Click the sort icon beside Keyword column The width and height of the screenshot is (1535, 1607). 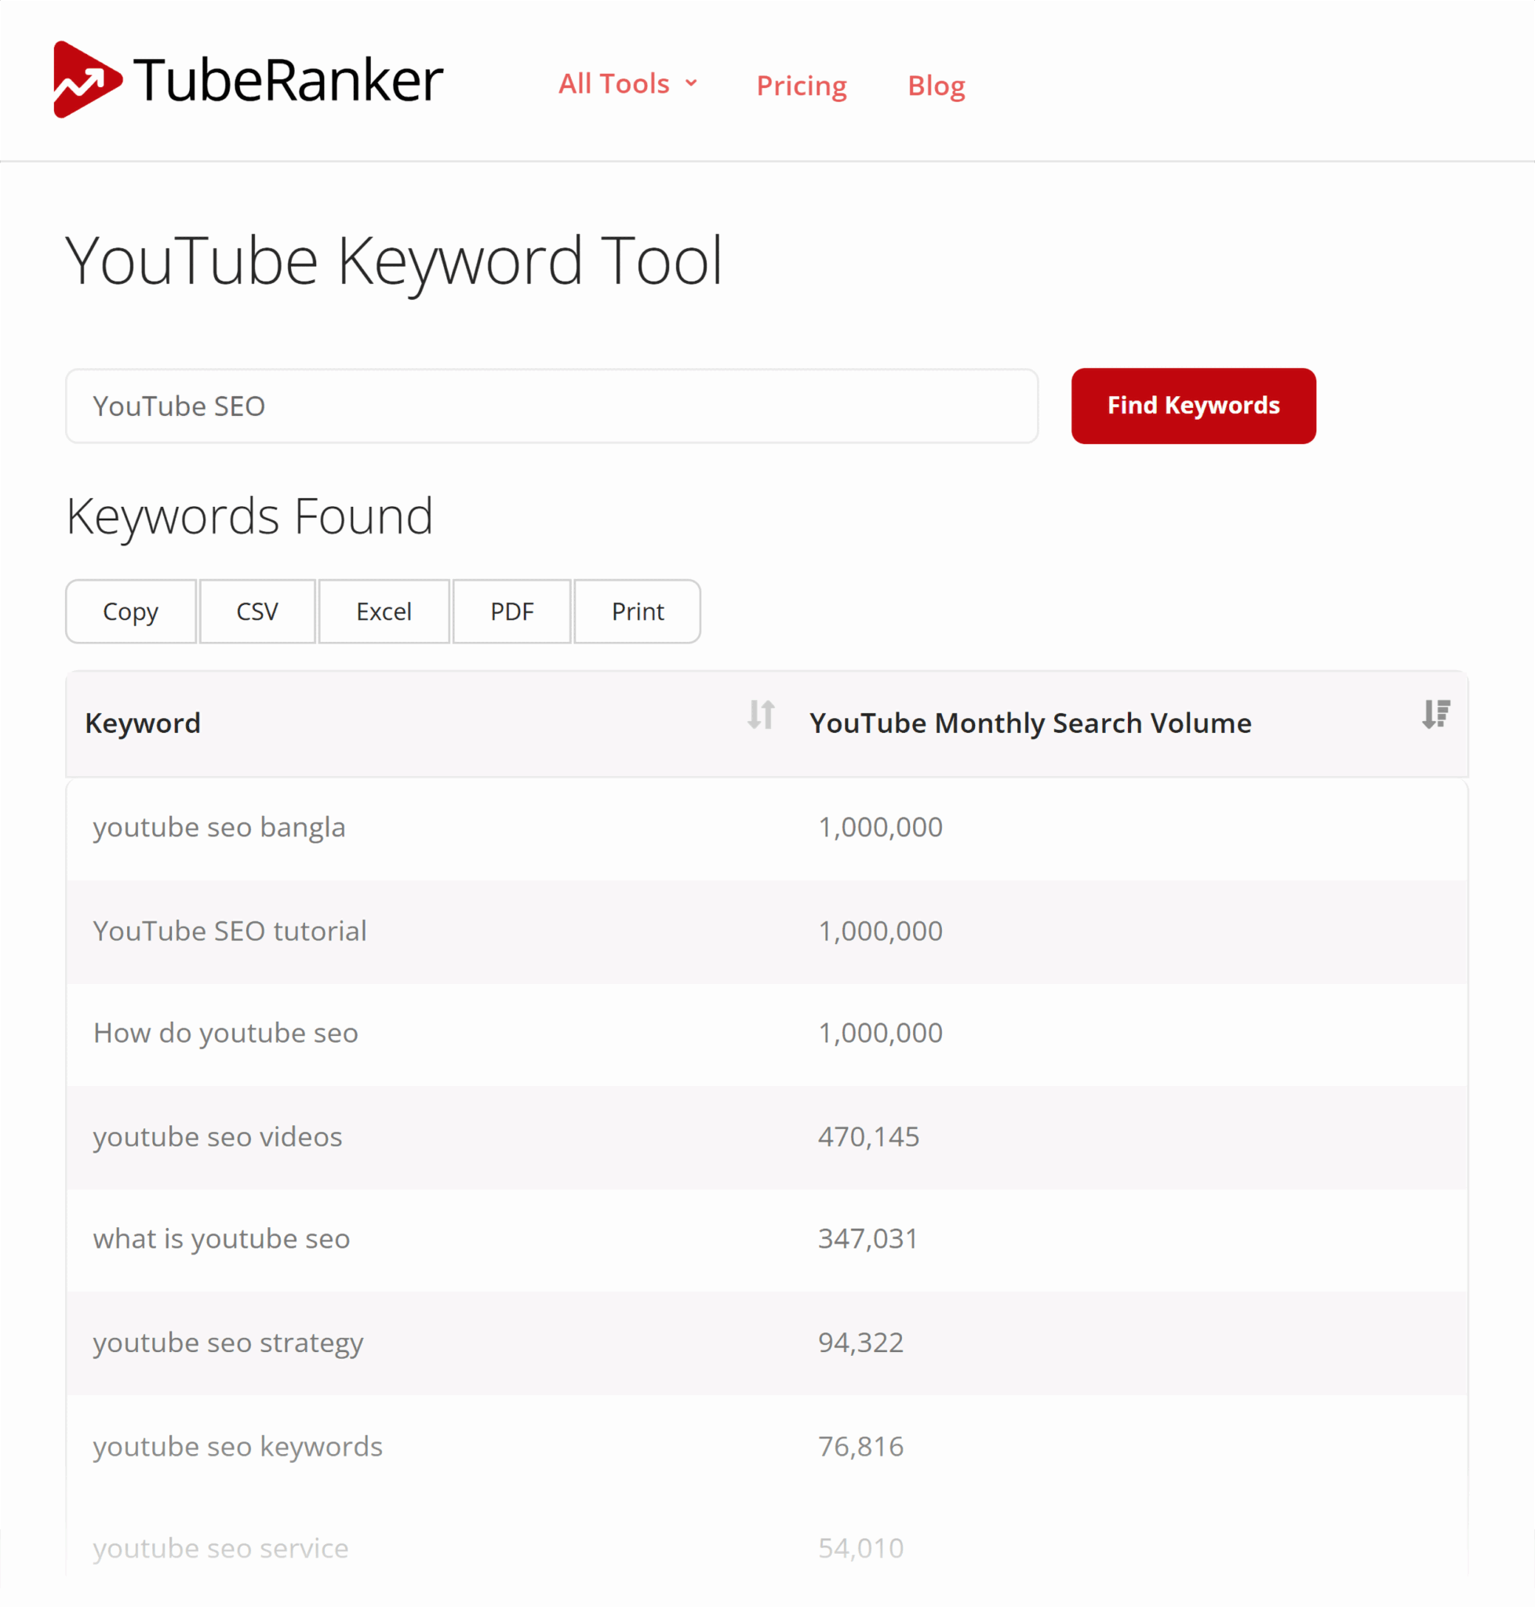click(x=760, y=716)
